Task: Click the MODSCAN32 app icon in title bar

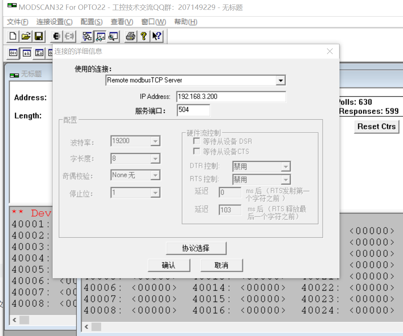Action: click(12, 6)
